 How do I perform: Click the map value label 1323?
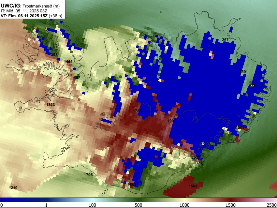point(51,105)
